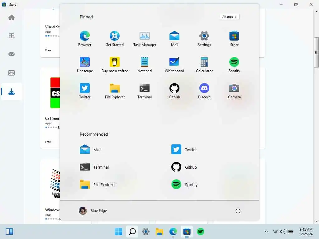Open Search from the taskbar

[x=132, y=232]
